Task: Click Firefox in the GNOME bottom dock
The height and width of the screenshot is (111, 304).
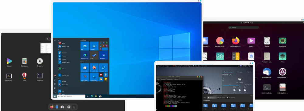Action: click(52, 107)
